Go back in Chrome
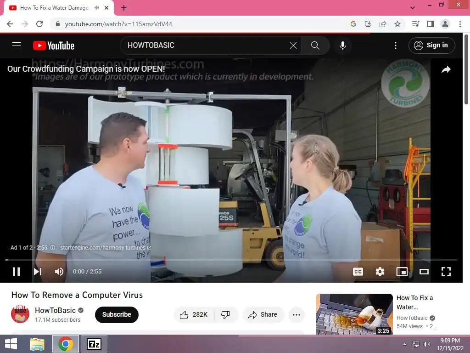 point(10,24)
